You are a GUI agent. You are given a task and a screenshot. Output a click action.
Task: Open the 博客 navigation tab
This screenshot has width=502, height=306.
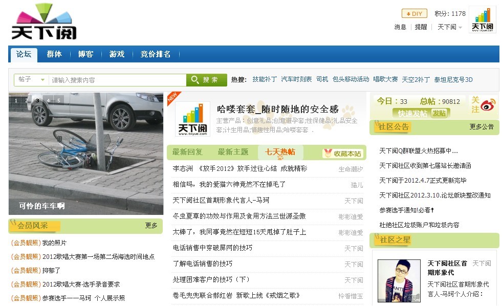pos(85,54)
